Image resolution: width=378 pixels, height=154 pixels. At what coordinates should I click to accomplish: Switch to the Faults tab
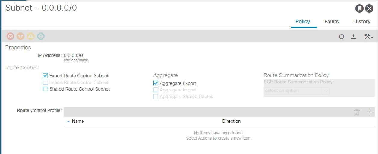[x=331, y=21]
